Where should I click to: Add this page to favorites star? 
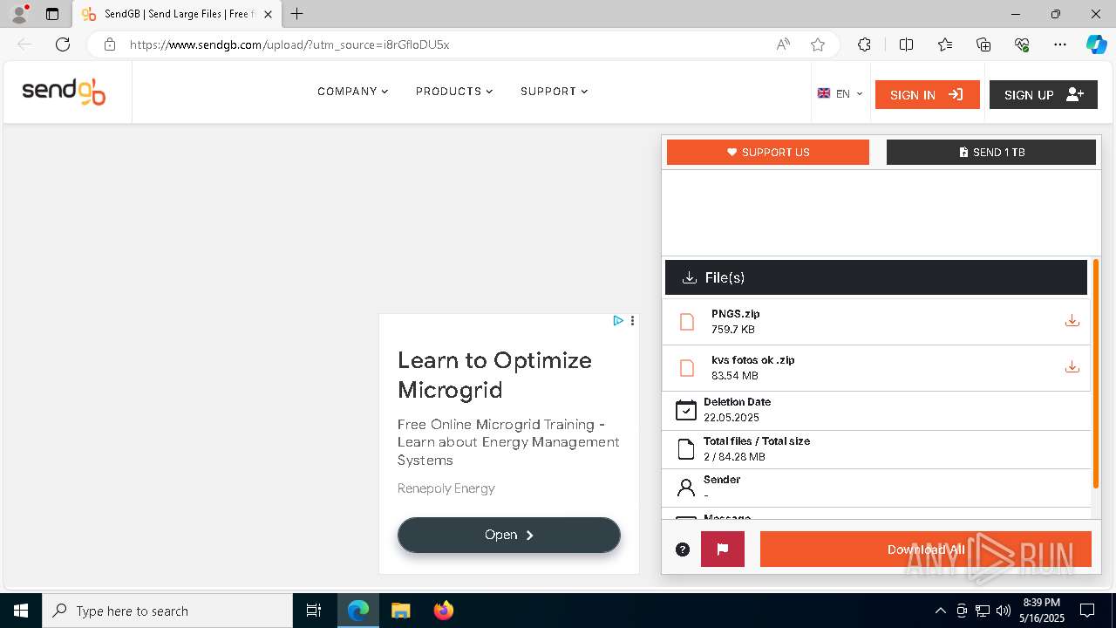[817, 44]
